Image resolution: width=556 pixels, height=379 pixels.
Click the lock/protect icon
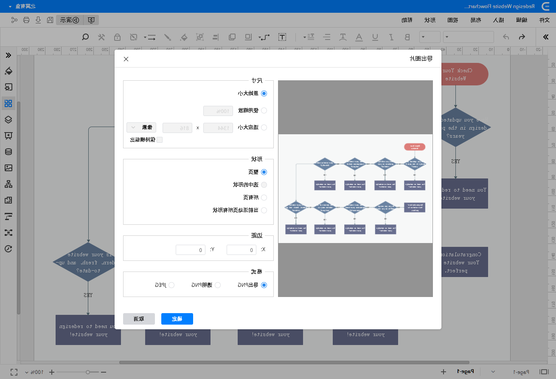[117, 37]
